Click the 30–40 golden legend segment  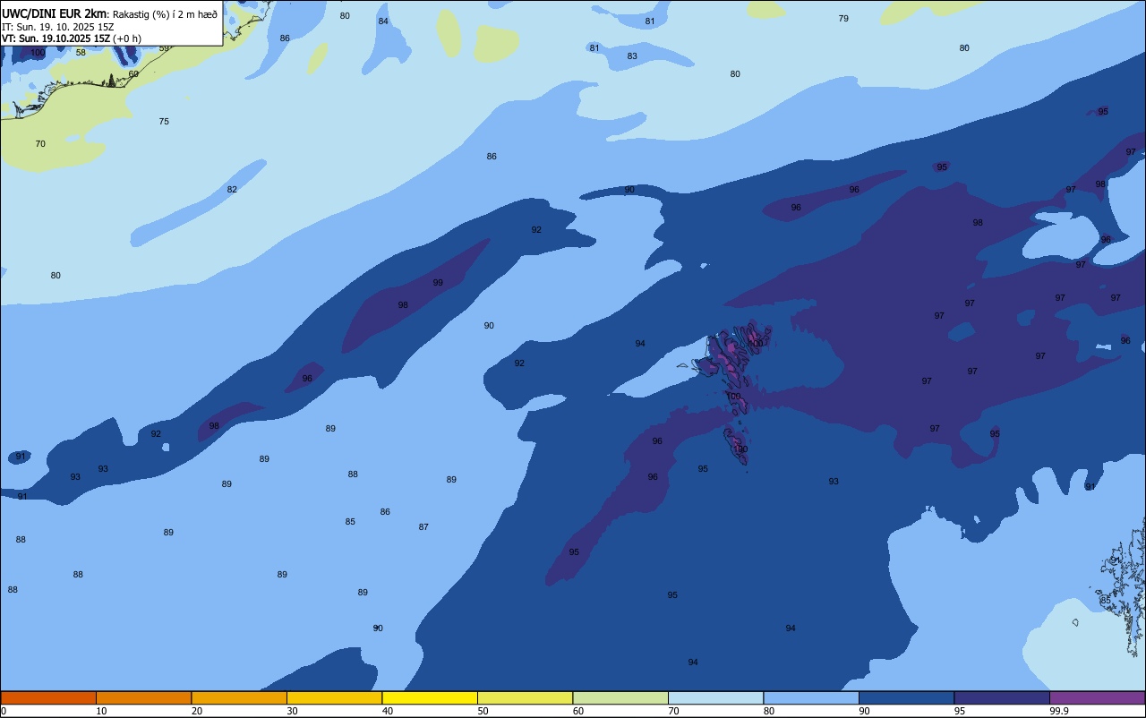334,697
